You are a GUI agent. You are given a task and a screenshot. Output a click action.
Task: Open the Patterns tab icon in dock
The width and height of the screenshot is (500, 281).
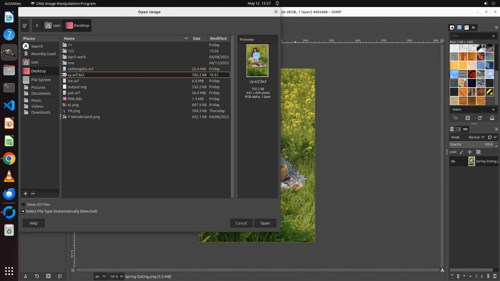459,27
